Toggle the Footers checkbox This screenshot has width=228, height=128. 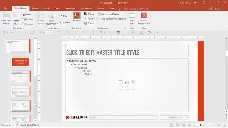[x=61, y=22]
